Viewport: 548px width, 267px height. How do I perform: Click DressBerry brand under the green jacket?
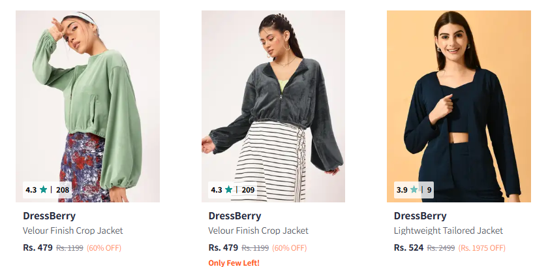point(49,215)
